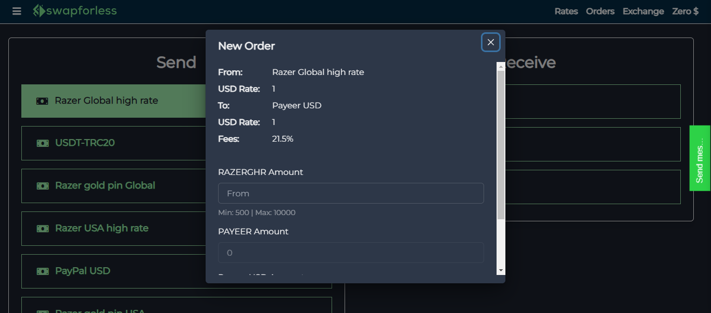The height and width of the screenshot is (313, 711).
Task: Navigate to Exchange in top menu
Action: point(643,11)
